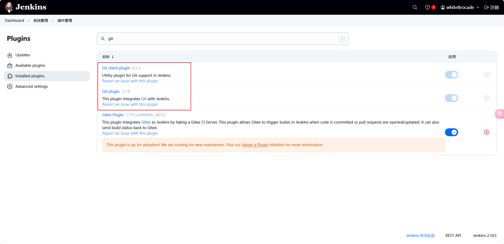Click the Installed plugins puzzle icon

tap(10, 76)
